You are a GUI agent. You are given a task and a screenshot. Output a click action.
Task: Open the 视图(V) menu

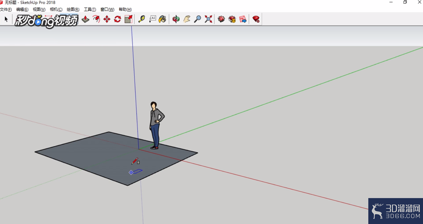point(39,9)
